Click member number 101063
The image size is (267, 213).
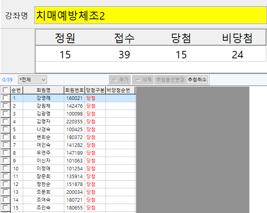(x=74, y=161)
